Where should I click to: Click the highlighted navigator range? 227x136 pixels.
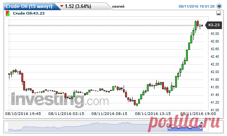(185, 127)
